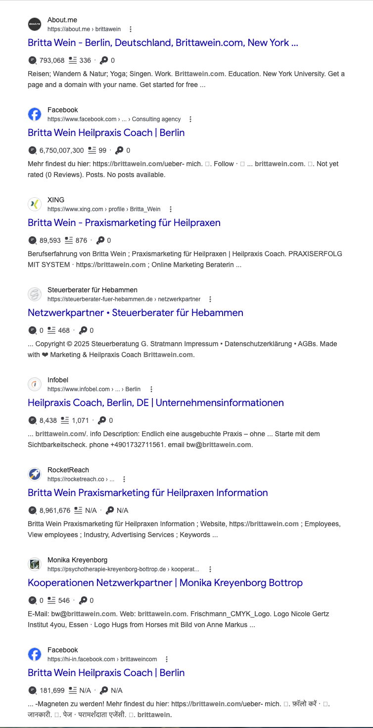
Task: Open the three-dot menu for the Infobel result
Action: click(x=151, y=389)
